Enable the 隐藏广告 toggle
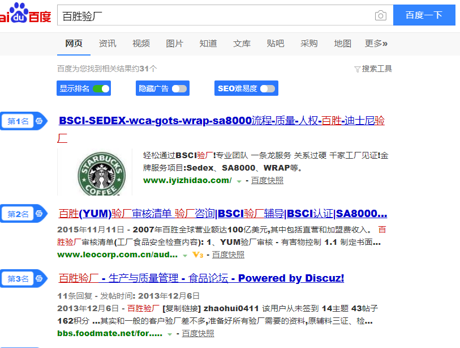The height and width of the screenshot is (348, 460). [179, 88]
